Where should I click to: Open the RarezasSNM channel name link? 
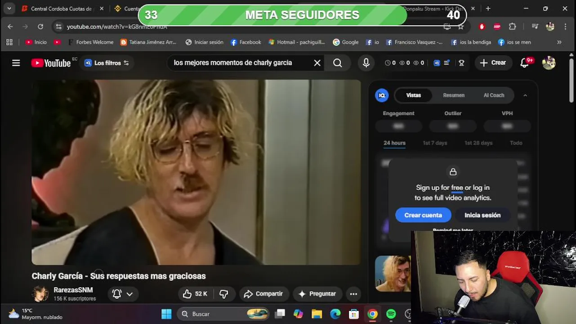[x=73, y=290]
